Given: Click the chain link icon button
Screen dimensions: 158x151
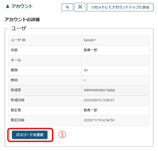Looking at the screenshot, I should tap(67, 7).
